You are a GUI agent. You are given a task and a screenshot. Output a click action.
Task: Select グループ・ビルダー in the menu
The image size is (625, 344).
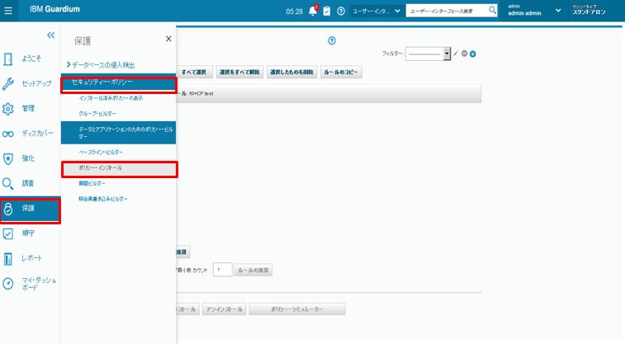pos(97,112)
